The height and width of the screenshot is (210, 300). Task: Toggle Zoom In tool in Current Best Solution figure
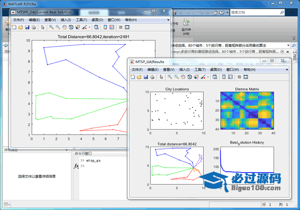pos(51,27)
